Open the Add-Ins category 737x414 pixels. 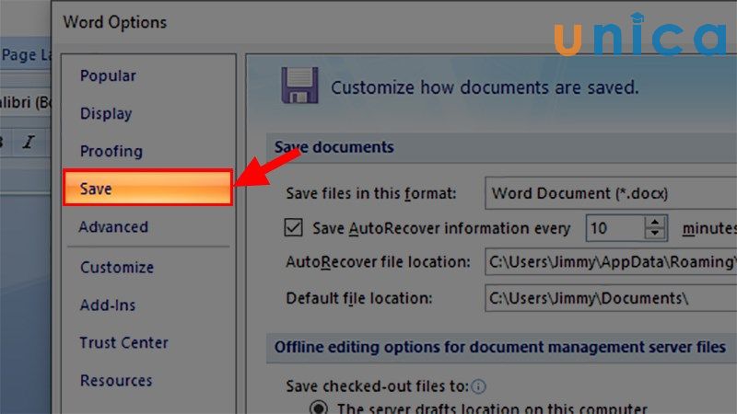pyautogui.click(x=108, y=305)
